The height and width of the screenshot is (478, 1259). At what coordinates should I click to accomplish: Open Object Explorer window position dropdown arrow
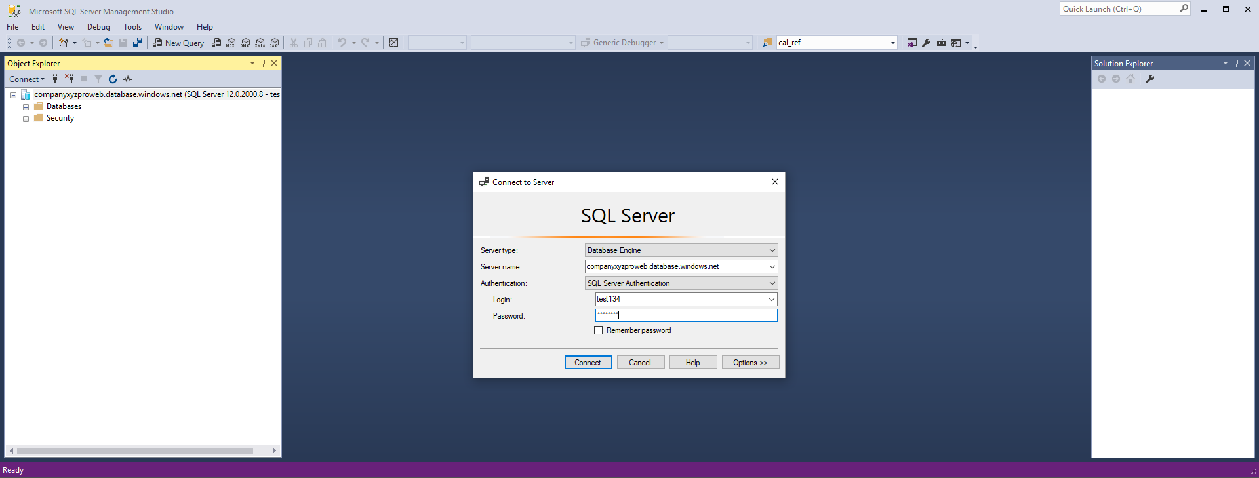coord(252,63)
